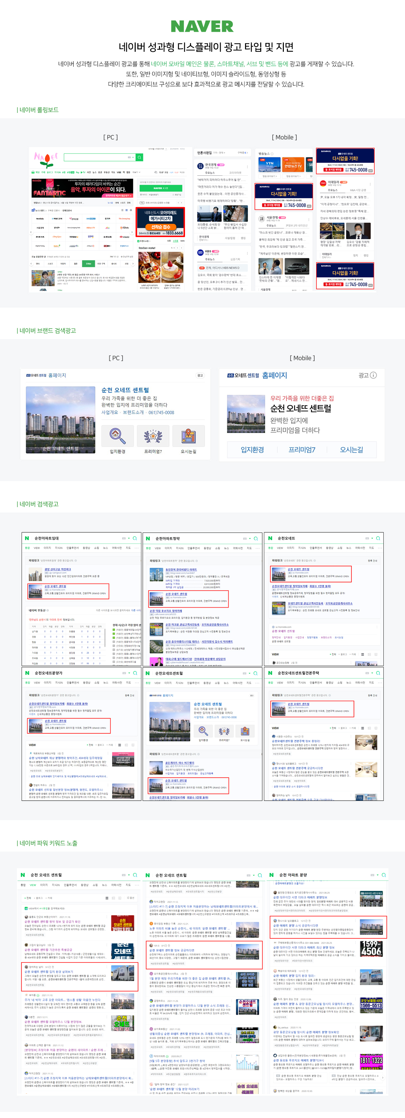Click green N logo beside 순천아파트청약
This screenshot has height=1118, width=405.
[148, 538]
